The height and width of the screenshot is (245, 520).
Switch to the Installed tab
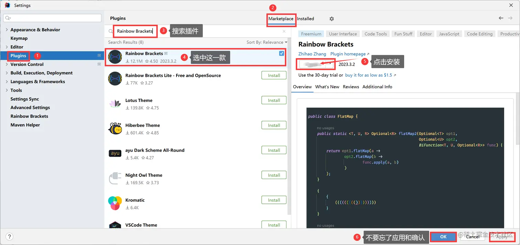click(305, 19)
